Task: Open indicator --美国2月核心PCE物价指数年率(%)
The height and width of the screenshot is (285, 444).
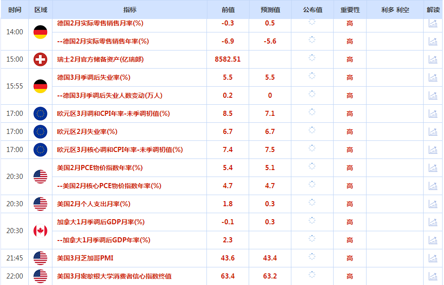Action: click(x=109, y=186)
